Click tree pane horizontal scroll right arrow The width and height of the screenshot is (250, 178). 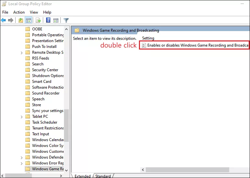61,176
